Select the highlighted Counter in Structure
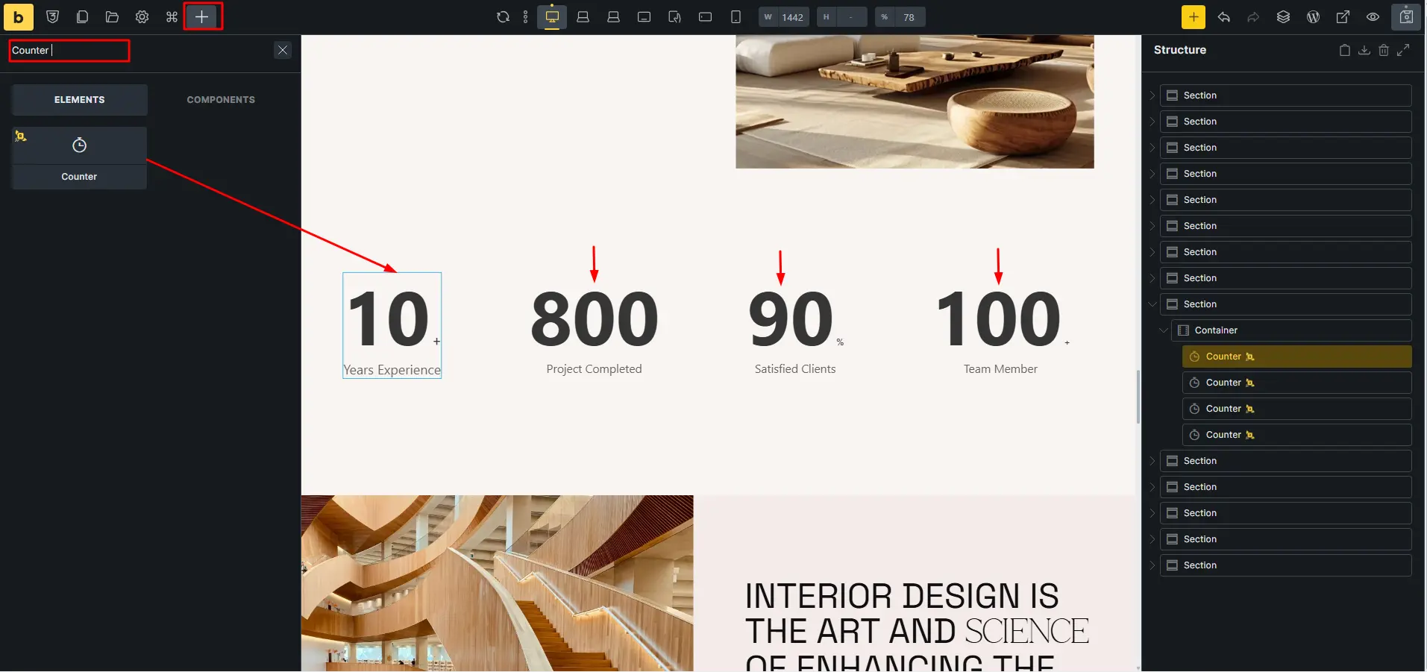 click(x=1297, y=357)
